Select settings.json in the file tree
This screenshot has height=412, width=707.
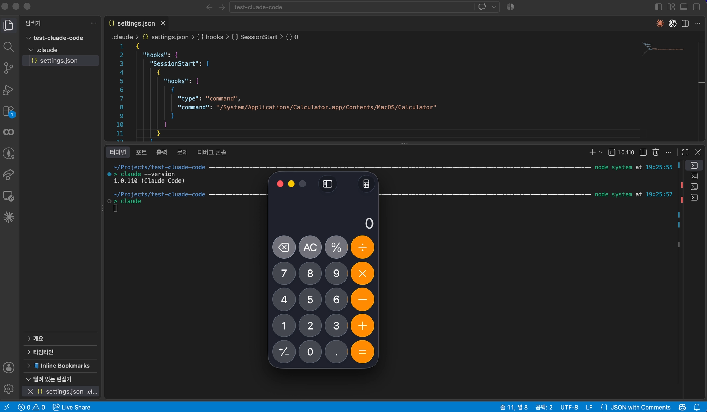[60, 60]
